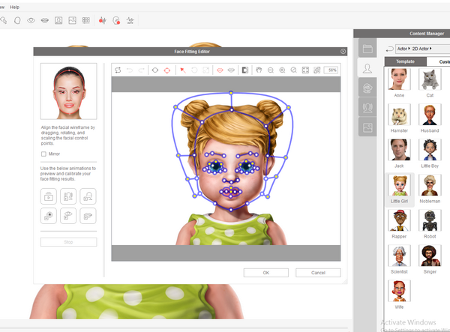Image resolution: width=450 pixels, height=332 pixels.
Task: Click the scale tool in editor toolbar
Action: click(205, 70)
